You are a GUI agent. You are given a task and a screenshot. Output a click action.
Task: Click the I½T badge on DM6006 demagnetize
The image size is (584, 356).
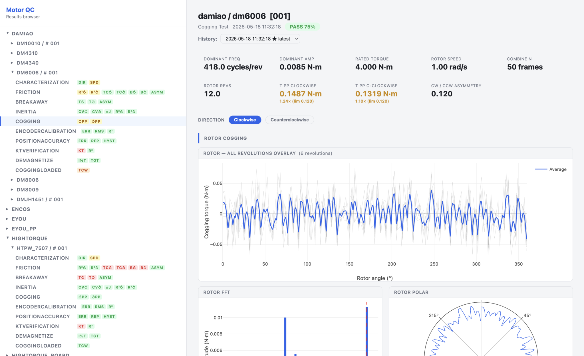coord(82,160)
